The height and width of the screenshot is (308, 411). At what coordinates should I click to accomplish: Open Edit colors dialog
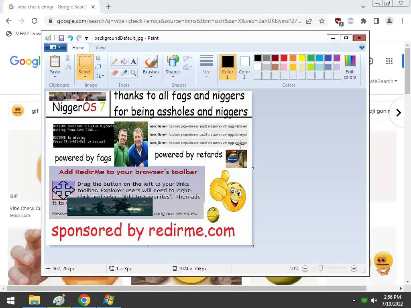click(350, 67)
